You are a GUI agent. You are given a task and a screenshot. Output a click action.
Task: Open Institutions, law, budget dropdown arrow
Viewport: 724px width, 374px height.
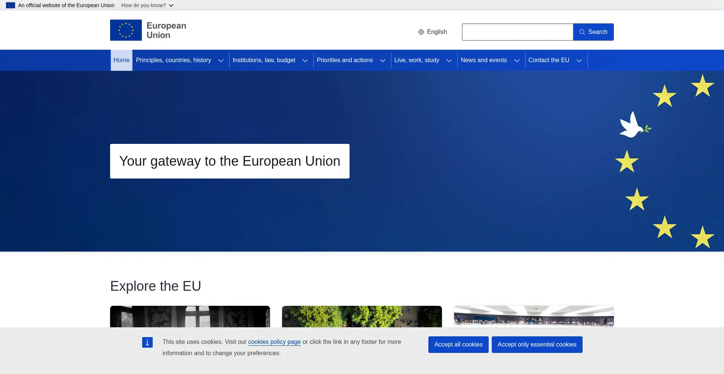coord(305,61)
